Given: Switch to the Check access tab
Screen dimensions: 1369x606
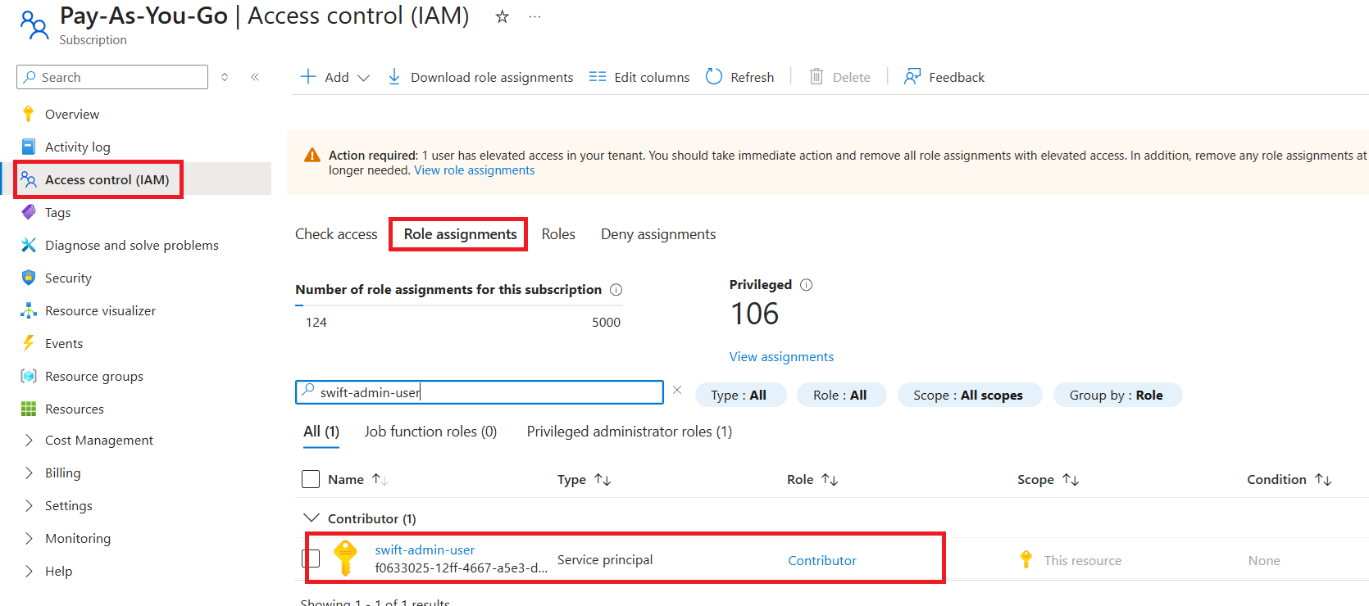Looking at the screenshot, I should point(336,234).
